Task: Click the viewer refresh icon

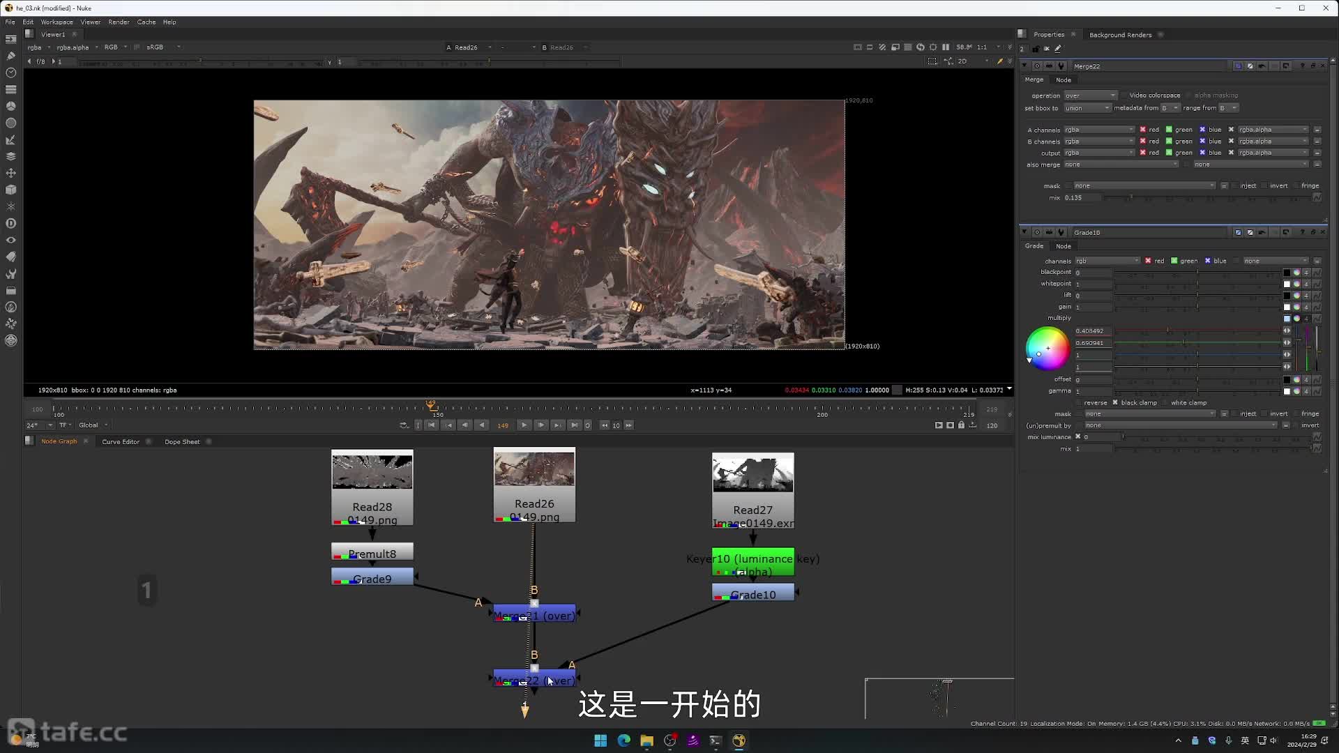Action: click(921, 47)
